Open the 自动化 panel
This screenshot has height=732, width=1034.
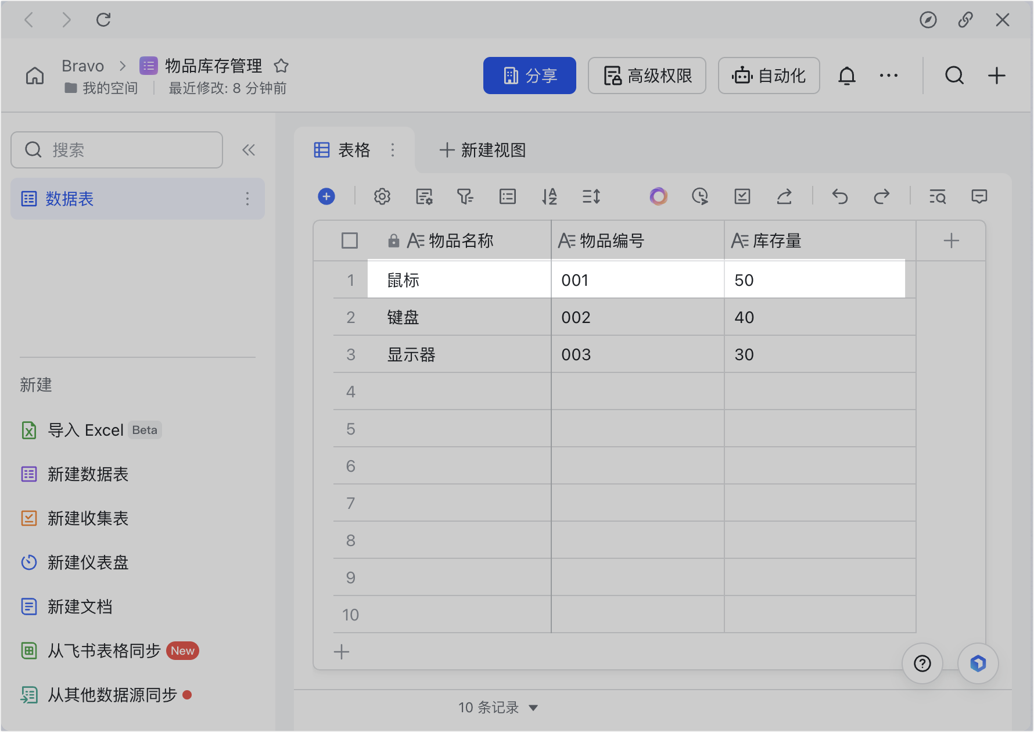click(769, 76)
